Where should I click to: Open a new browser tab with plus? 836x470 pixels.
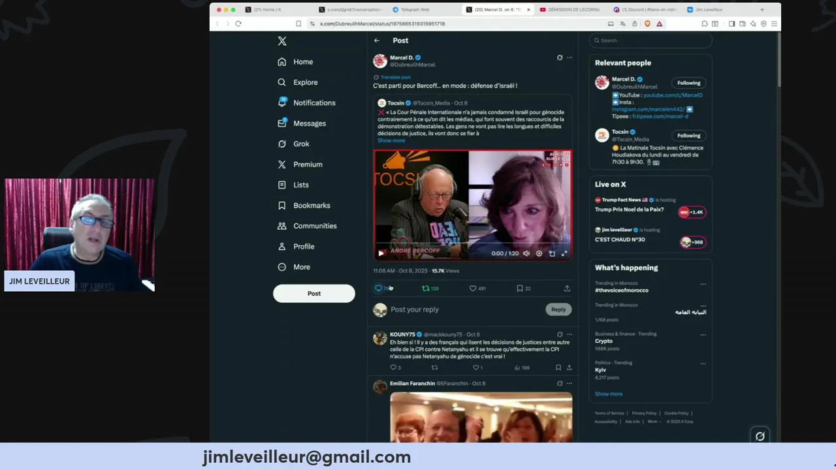pos(762,10)
